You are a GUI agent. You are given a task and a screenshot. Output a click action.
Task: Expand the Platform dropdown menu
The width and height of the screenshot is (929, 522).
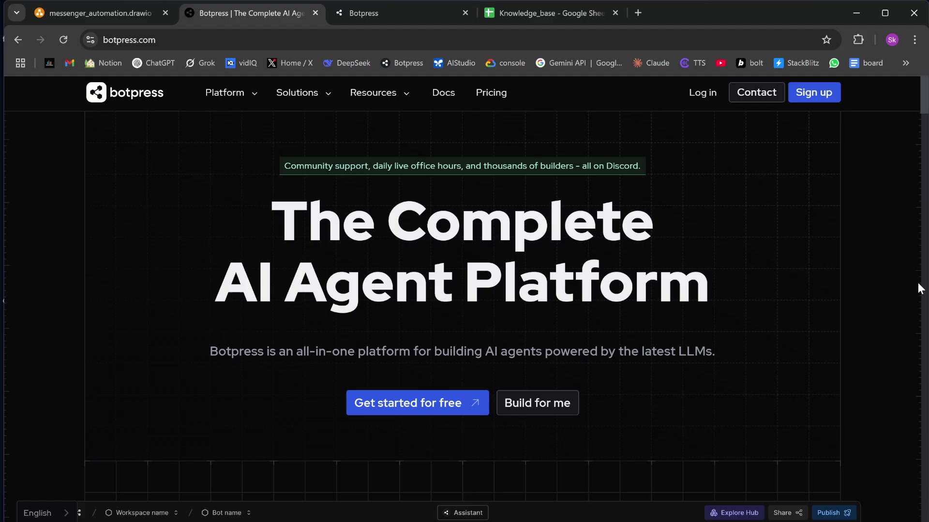[231, 92]
